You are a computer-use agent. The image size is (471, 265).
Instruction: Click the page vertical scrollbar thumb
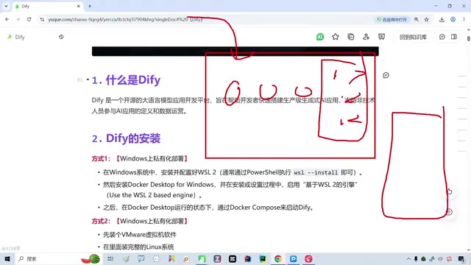(x=469, y=38)
